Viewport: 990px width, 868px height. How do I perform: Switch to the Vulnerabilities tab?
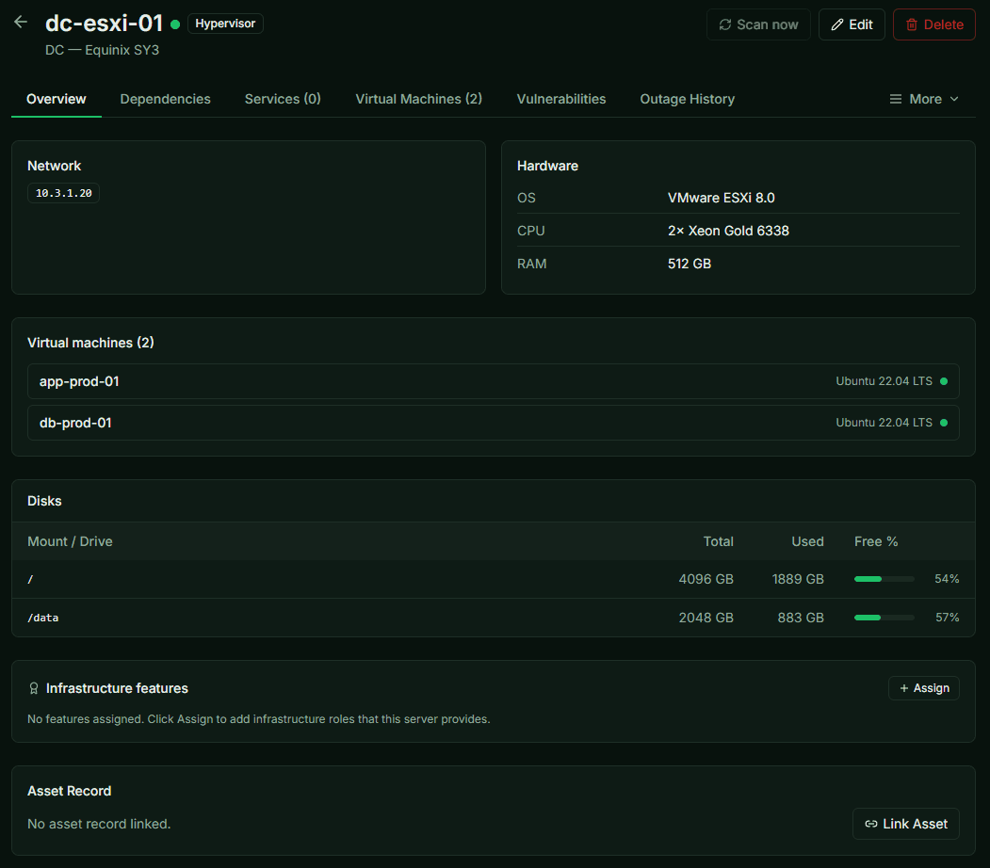(561, 99)
